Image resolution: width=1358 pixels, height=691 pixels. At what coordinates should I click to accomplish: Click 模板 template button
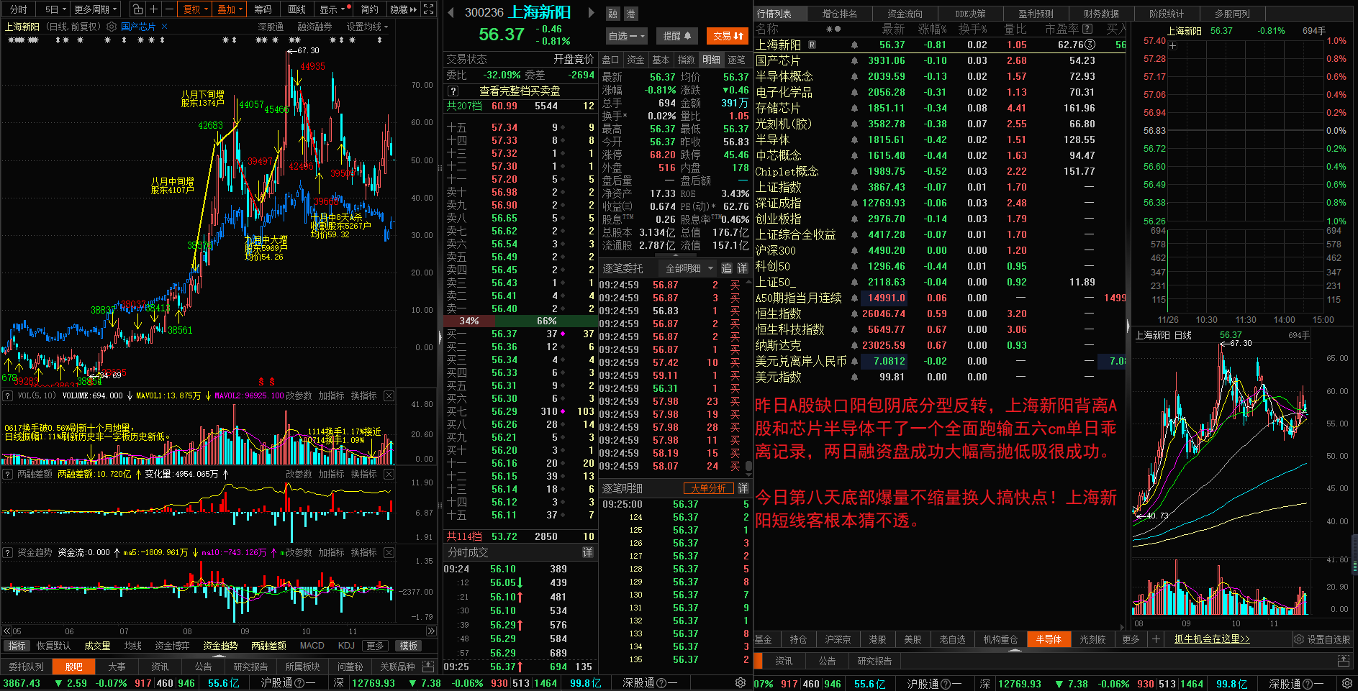click(409, 646)
